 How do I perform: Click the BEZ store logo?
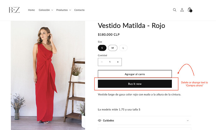coord(14,10)
